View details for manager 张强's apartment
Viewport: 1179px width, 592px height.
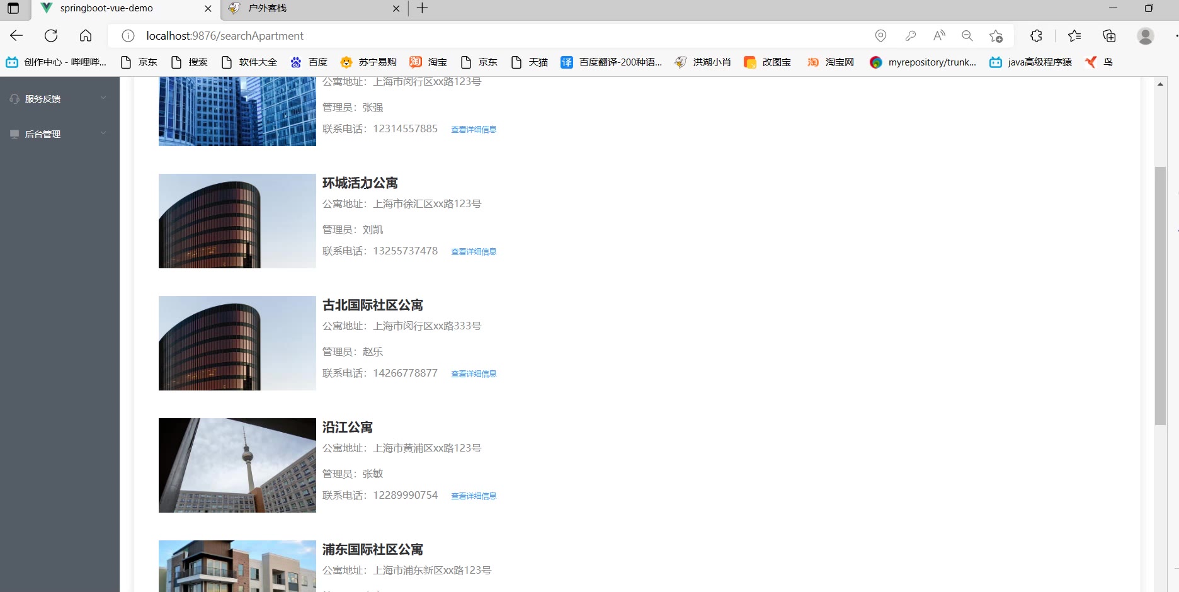coord(474,129)
